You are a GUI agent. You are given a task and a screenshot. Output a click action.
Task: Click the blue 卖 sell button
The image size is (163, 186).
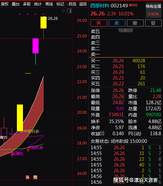coord(117,23)
